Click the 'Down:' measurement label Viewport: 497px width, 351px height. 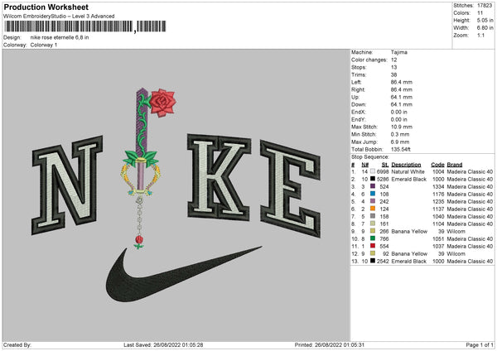[x=359, y=104]
